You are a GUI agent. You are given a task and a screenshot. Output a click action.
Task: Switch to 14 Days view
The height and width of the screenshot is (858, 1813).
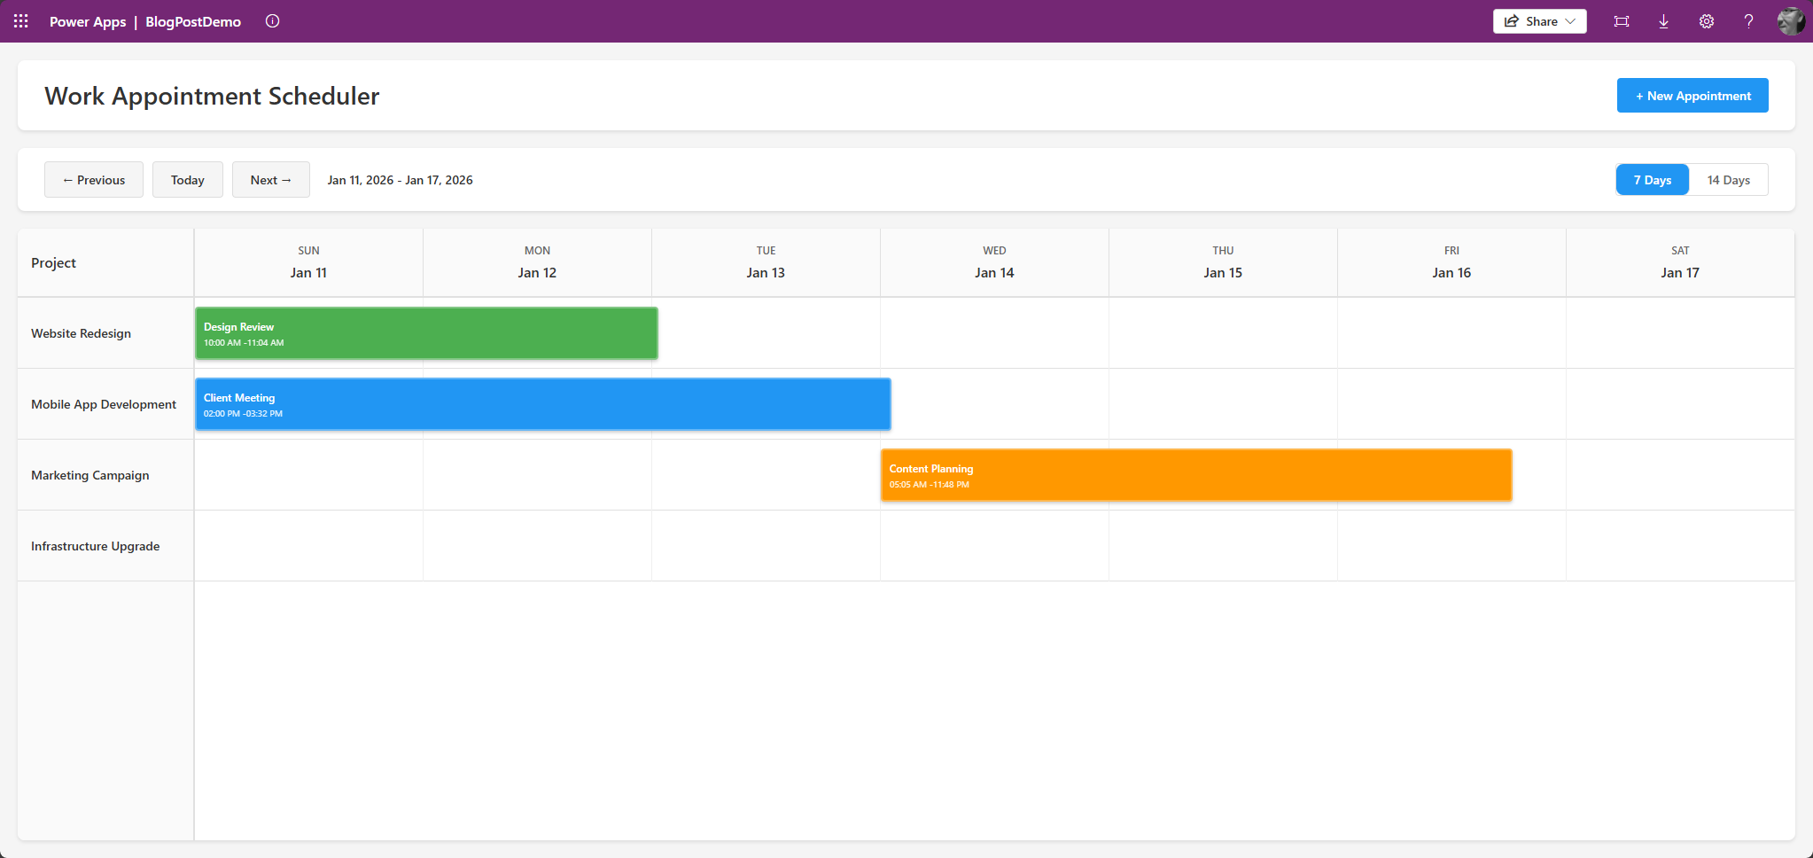pos(1728,180)
